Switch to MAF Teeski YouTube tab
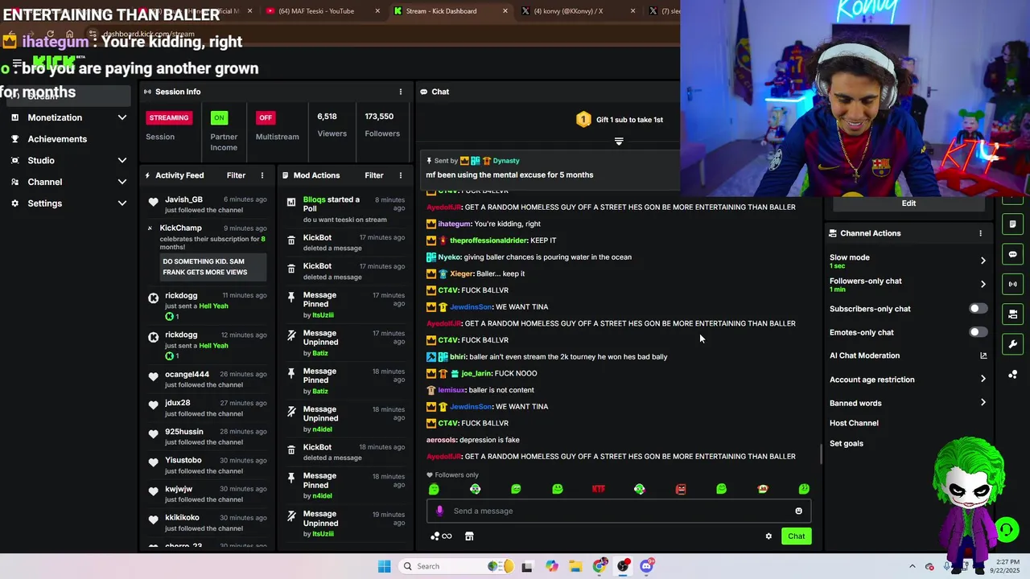 click(x=322, y=11)
